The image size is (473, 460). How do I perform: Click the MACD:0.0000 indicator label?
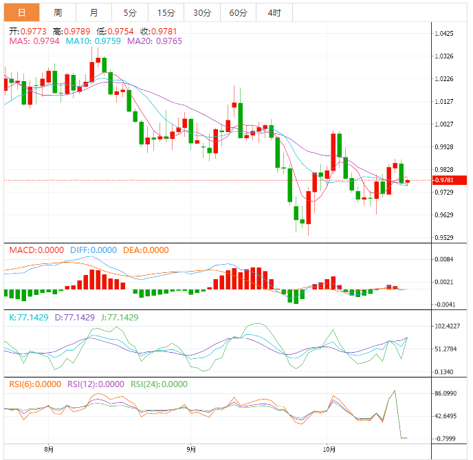(x=36, y=250)
